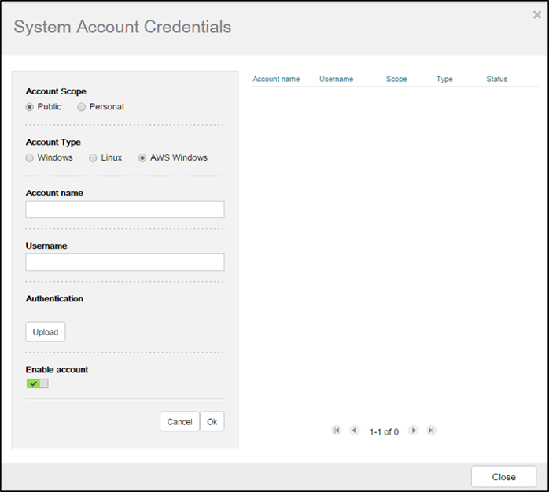This screenshot has height=492, width=549.
Task: Close dialog with the X icon
Action: click(537, 14)
